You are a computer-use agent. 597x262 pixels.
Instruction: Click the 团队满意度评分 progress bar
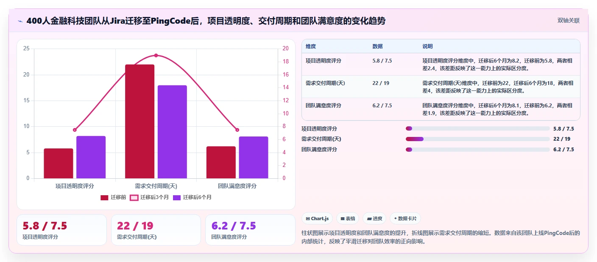pos(477,149)
